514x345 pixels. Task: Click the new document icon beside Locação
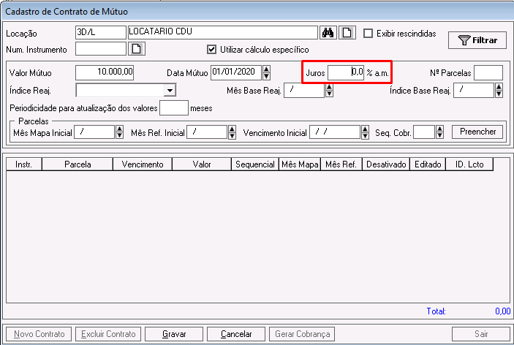pyautogui.click(x=347, y=32)
